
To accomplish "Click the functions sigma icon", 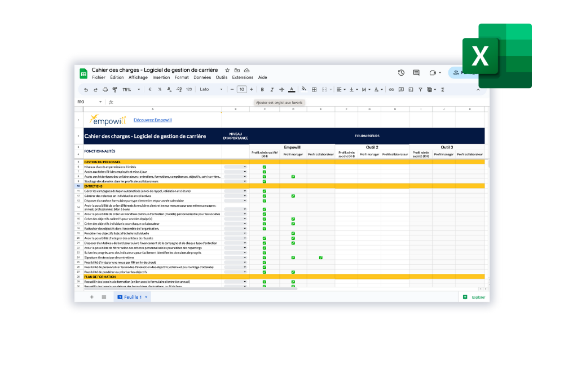I will pos(442,89).
